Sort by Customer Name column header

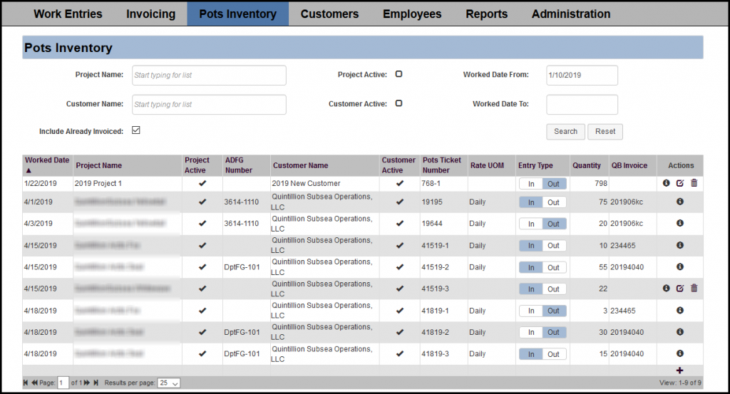pyautogui.click(x=300, y=165)
